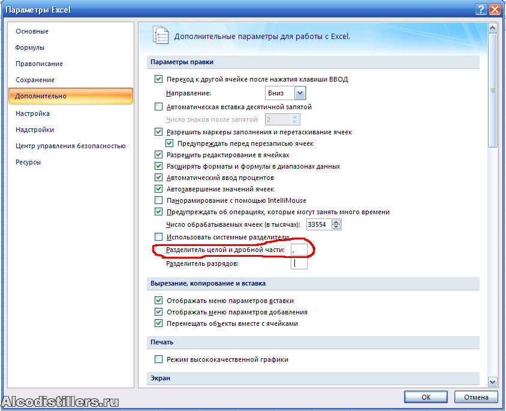Screen dimensions: 506x411
Task: Open the 'Формулы' settings category
Action: [x=30, y=47]
